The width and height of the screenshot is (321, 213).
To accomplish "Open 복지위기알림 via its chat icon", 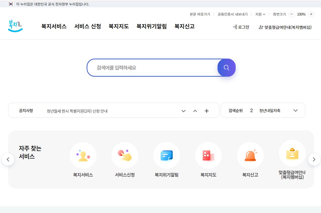I will pyautogui.click(x=167, y=155).
